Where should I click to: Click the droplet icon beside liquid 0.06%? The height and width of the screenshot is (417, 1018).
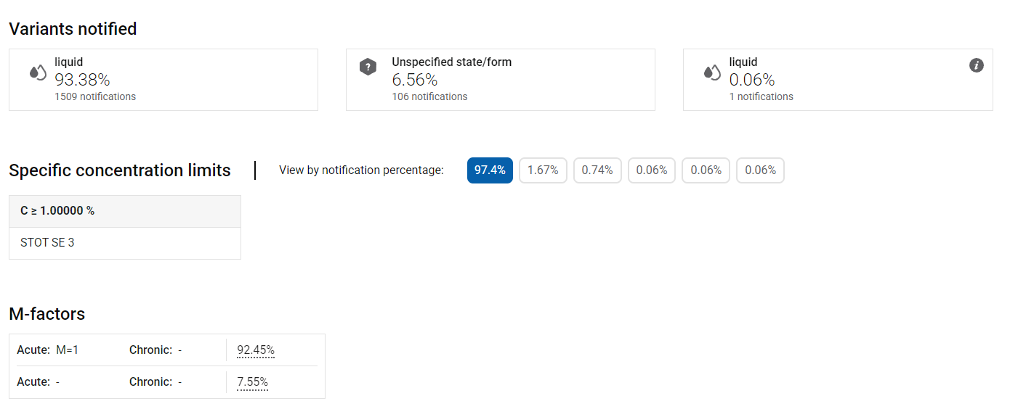point(712,73)
